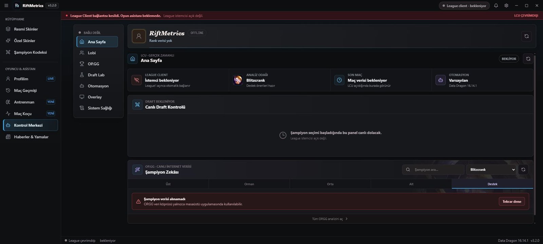Image resolution: width=543 pixels, height=244 pixels.
Task: Click the disconnected icon on League Client card
Action: 136,80
